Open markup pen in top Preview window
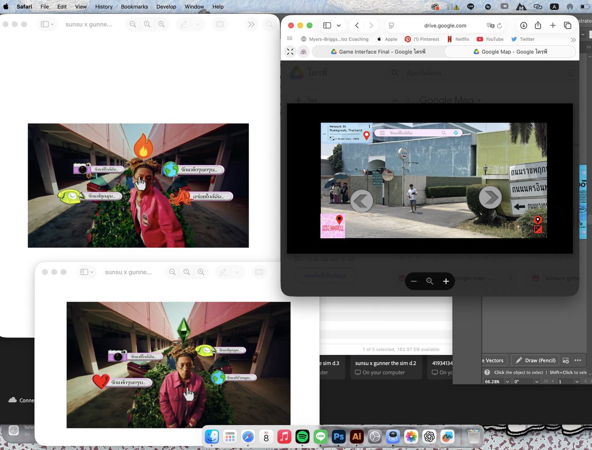 coord(184,24)
